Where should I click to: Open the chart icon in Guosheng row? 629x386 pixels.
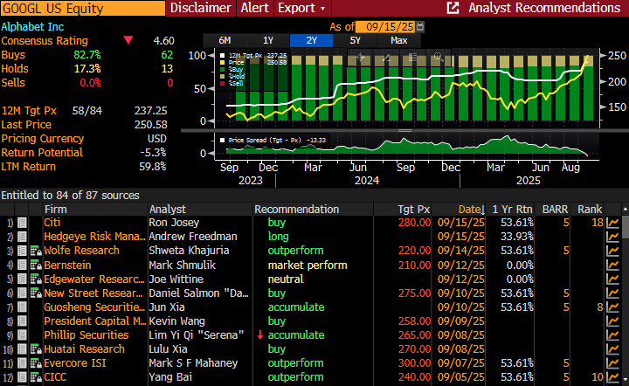612,307
